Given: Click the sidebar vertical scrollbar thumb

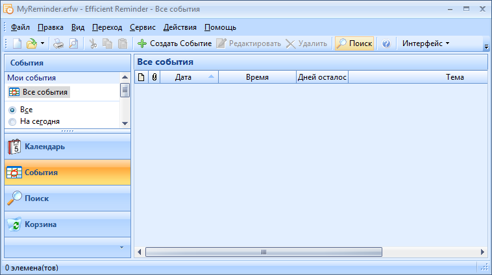Looking at the screenshot, I should (125, 90).
